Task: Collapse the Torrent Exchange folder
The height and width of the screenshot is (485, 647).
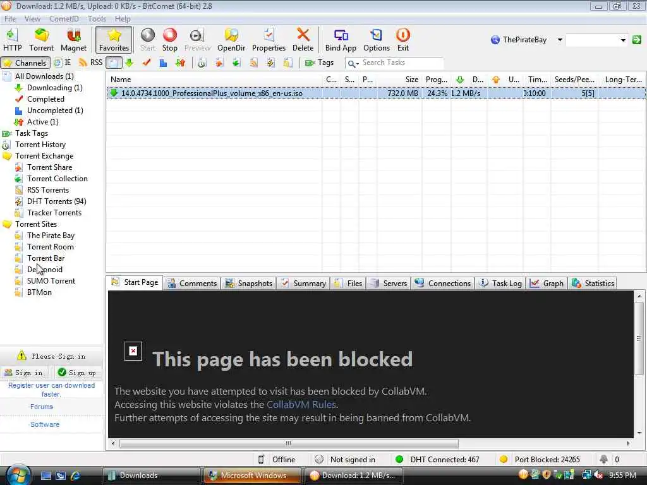Action: coord(7,156)
